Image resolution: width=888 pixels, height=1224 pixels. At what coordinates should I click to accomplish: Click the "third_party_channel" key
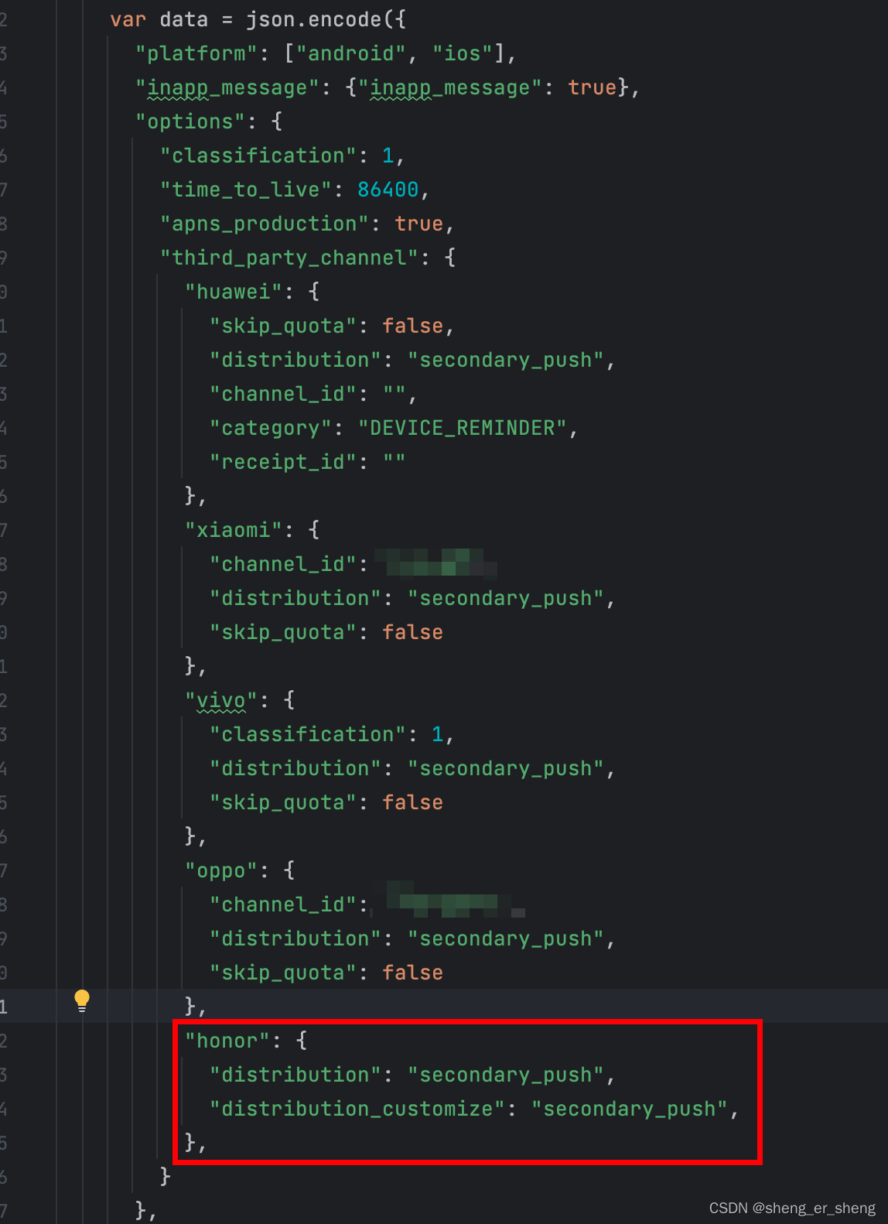tap(289, 258)
